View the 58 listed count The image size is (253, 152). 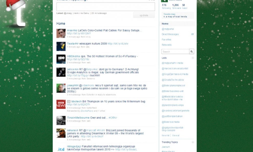tap(185, 6)
